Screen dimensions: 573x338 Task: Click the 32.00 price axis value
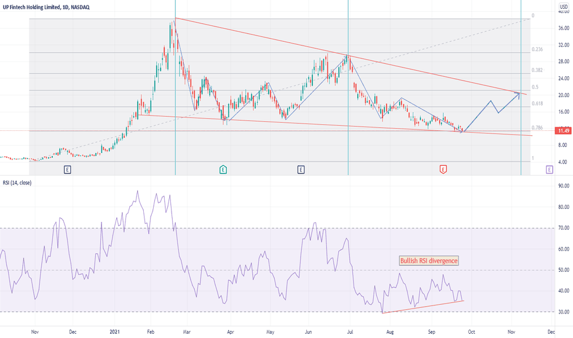pos(564,45)
